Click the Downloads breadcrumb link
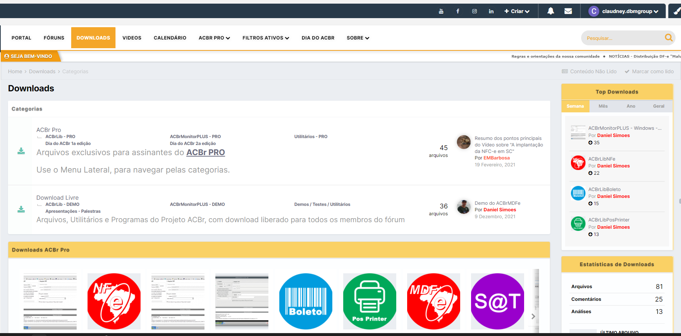The width and height of the screenshot is (681, 336). coord(42,71)
